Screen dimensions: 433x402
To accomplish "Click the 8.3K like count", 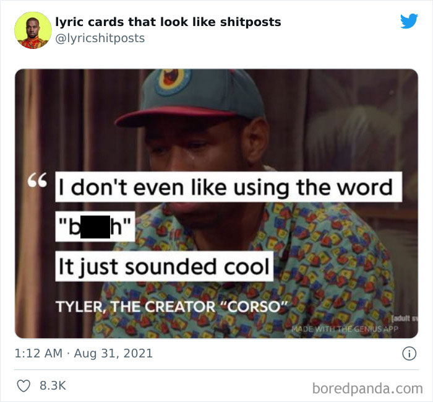I will pos(53,386).
